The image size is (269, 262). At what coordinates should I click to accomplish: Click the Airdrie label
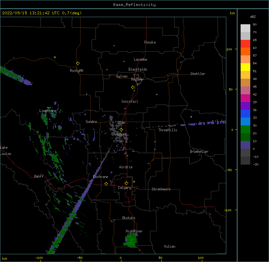[x=126, y=167]
